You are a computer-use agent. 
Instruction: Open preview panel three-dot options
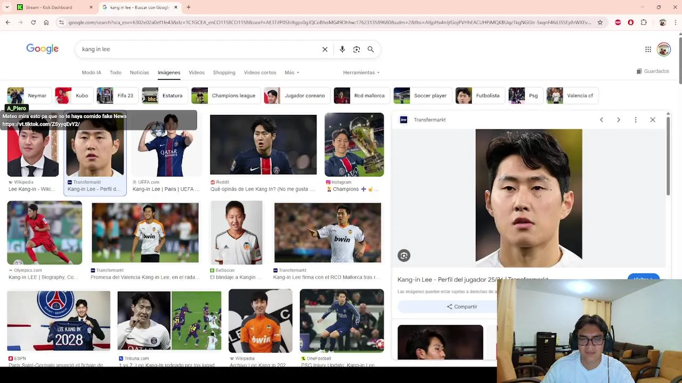pos(636,120)
